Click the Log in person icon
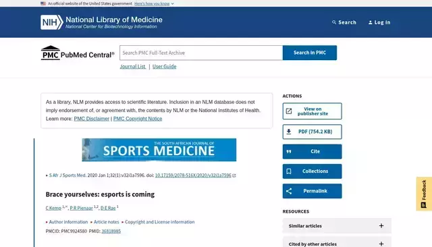Image resolution: width=432 pixels, height=247 pixels. pos(371,22)
